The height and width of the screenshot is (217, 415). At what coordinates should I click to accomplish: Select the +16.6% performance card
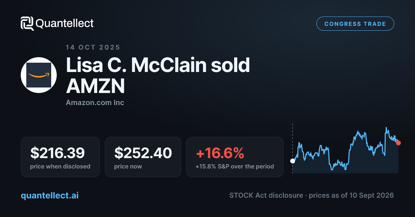(235, 157)
